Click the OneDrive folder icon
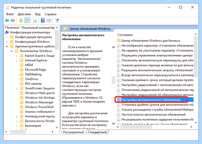Viewport: 202px width, 144px height. pyautogui.click(x=21, y=79)
